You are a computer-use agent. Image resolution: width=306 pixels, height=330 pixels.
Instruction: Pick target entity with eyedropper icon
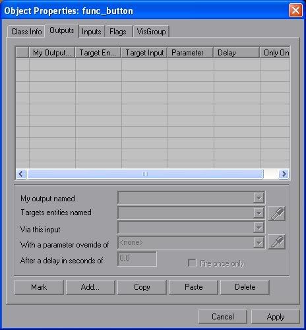tap(276, 213)
